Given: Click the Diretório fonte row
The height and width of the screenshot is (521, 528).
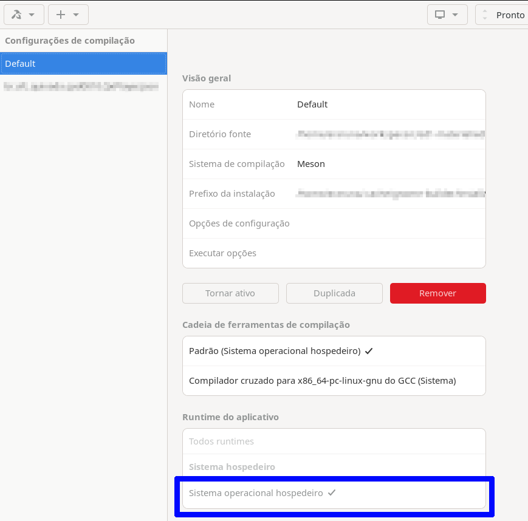Looking at the screenshot, I should click(334, 134).
